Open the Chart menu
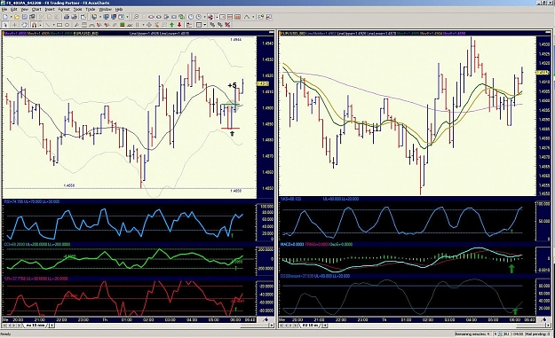 click(36, 9)
